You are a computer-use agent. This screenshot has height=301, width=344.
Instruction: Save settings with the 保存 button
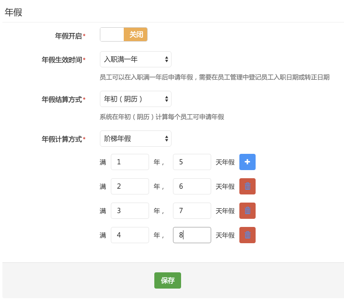168,280
